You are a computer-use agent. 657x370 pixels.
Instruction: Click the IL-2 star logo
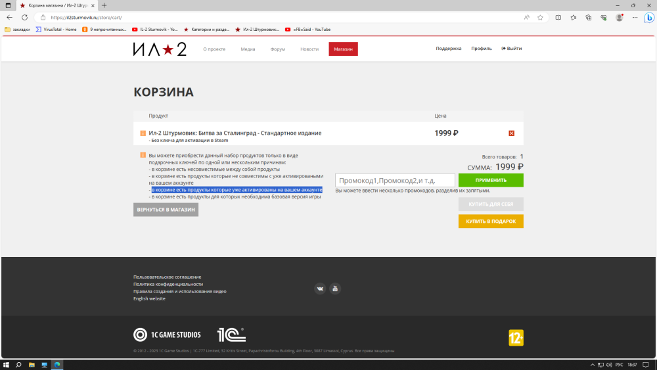pos(160,49)
